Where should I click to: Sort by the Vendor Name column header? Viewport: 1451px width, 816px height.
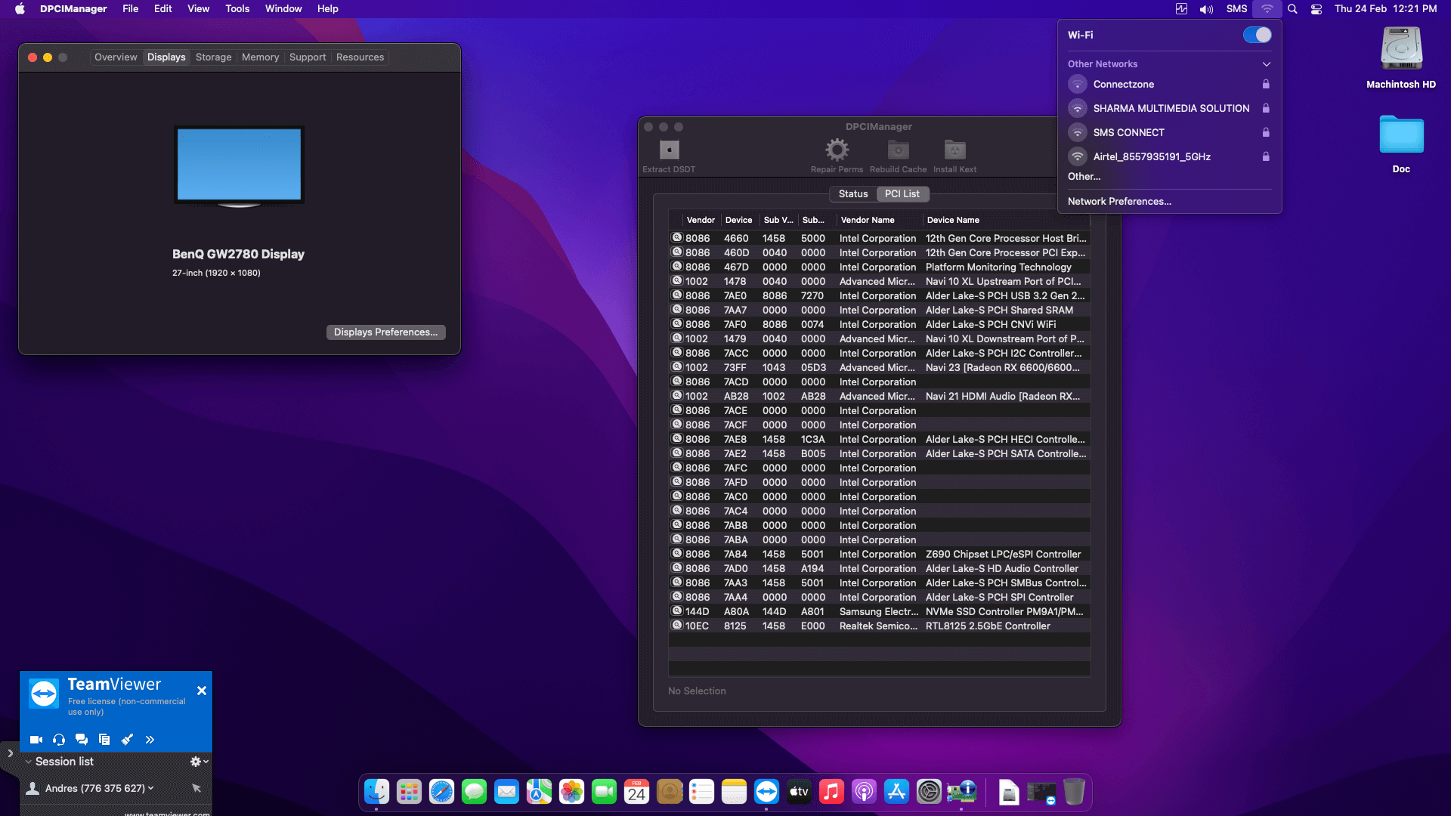tap(880, 220)
